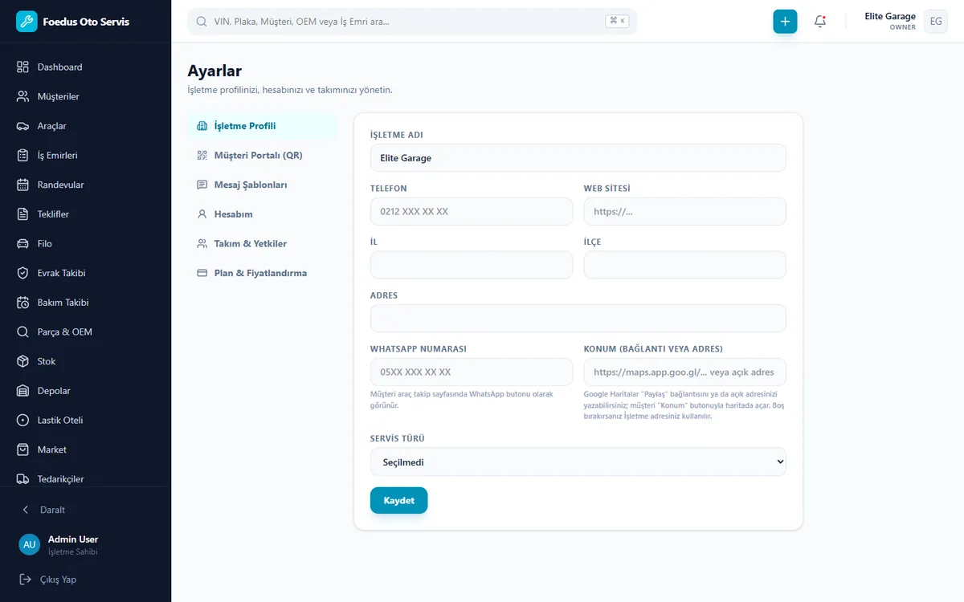Open the Dashboard icon in sidebar
Viewport: 964px width, 602px height.
click(22, 67)
